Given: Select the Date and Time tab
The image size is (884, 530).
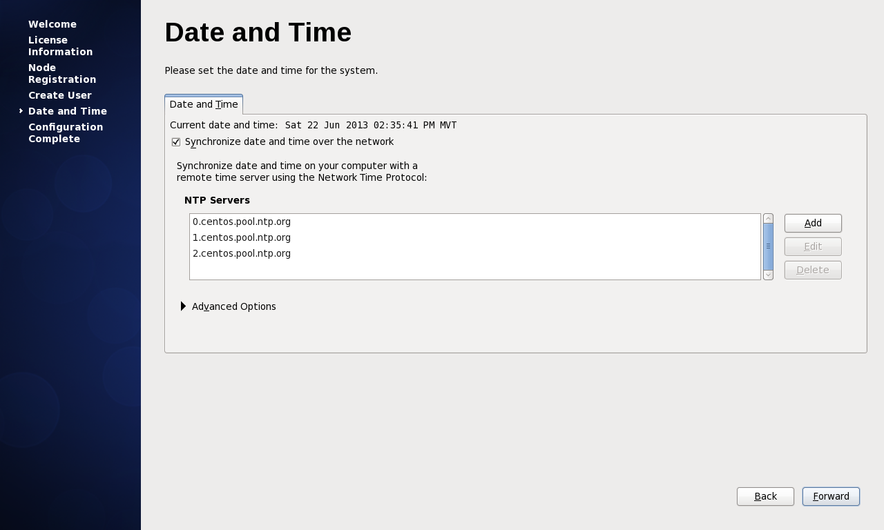Looking at the screenshot, I should tap(204, 104).
